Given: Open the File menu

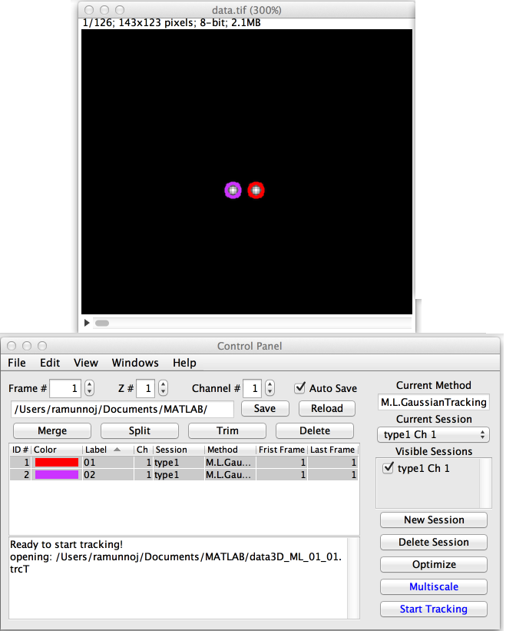Looking at the screenshot, I should click(17, 363).
